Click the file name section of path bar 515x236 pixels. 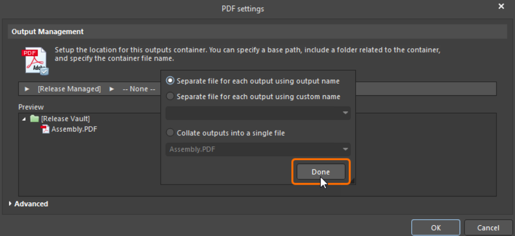pos(424,89)
